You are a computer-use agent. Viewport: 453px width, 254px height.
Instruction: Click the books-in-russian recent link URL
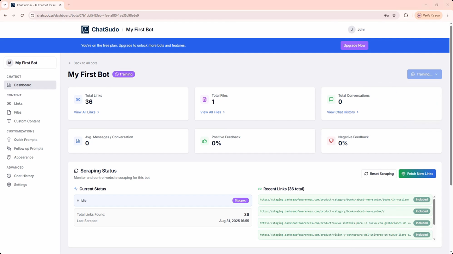coord(334,200)
